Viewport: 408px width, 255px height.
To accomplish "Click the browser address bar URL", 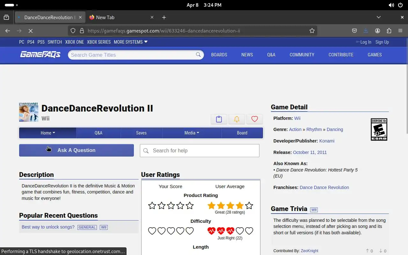I will tap(164, 31).
